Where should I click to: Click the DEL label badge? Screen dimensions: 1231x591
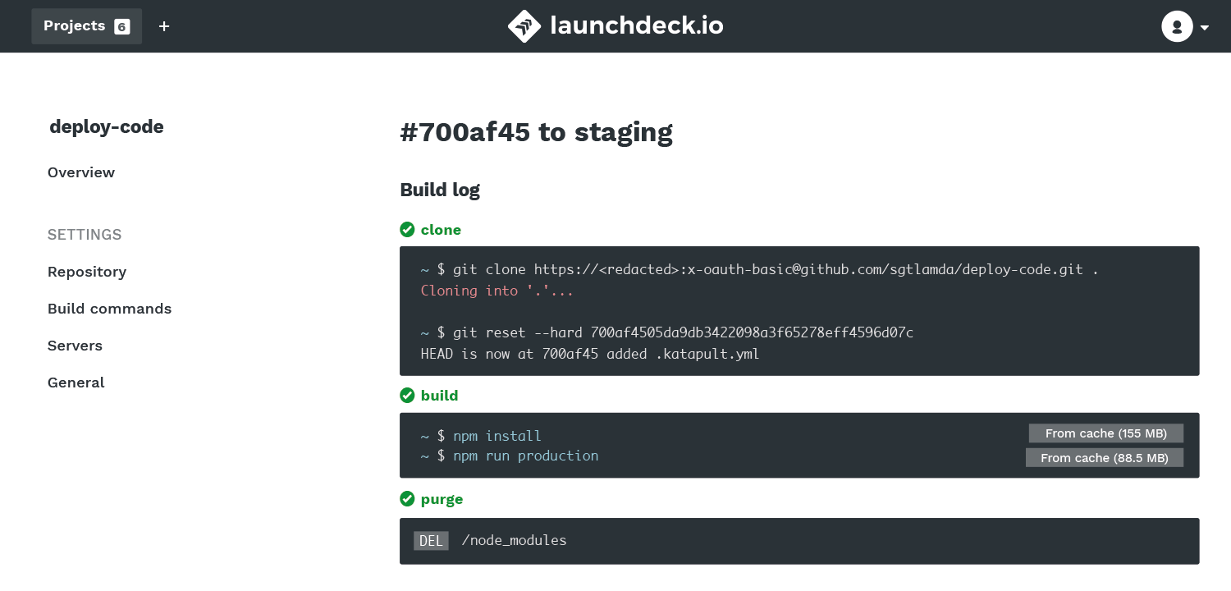[x=431, y=541]
